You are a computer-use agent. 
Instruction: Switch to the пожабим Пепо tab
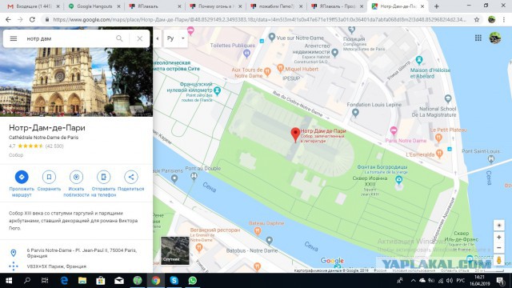click(x=277, y=6)
